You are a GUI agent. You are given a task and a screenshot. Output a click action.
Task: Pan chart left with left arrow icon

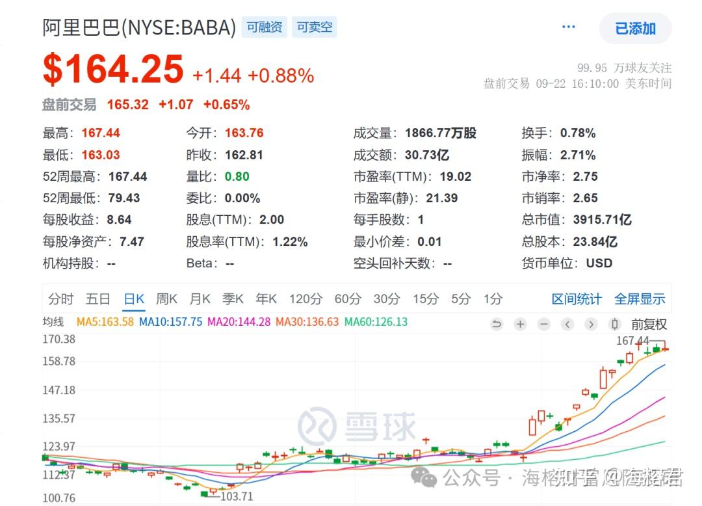pyautogui.click(x=567, y=324)
